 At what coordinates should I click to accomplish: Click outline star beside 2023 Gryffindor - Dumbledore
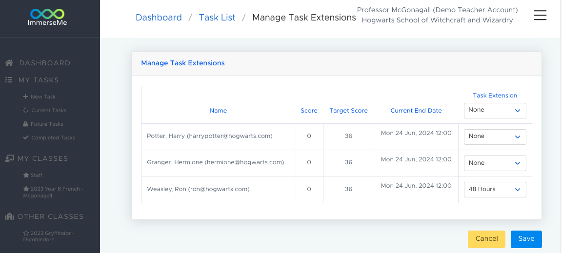tap(26, 234)
